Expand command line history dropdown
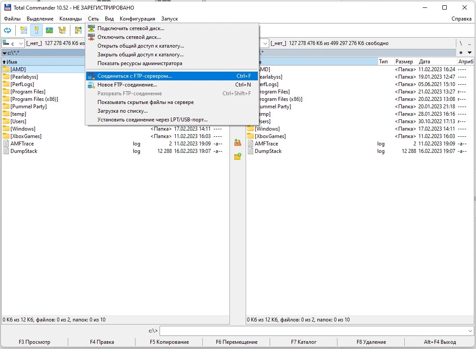Screen dimensions: 476x349 (470, 331)
